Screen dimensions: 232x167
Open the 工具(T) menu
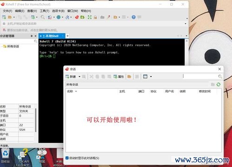coord(45,11)
